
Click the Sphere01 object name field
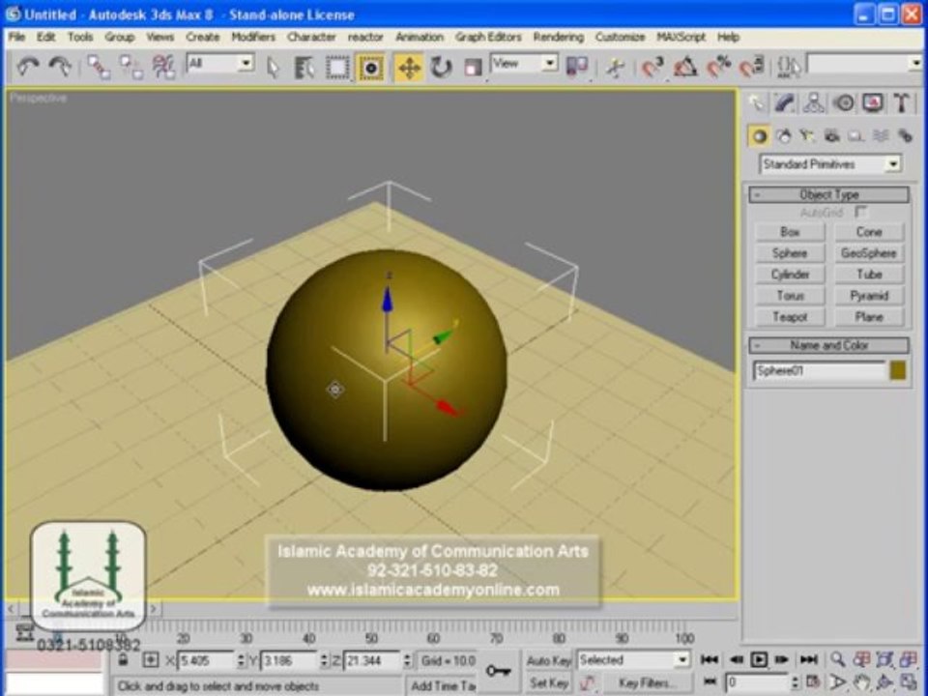point(821,370)
